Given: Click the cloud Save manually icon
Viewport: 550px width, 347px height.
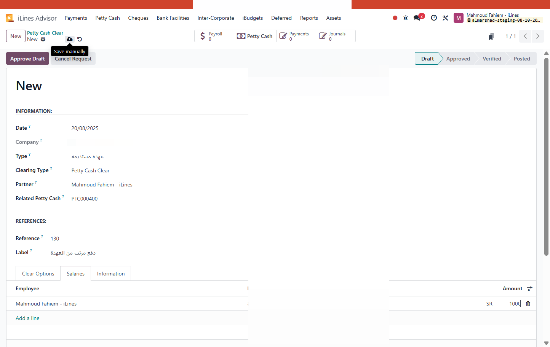Looking at the screenshot, I should coord(70,39).
